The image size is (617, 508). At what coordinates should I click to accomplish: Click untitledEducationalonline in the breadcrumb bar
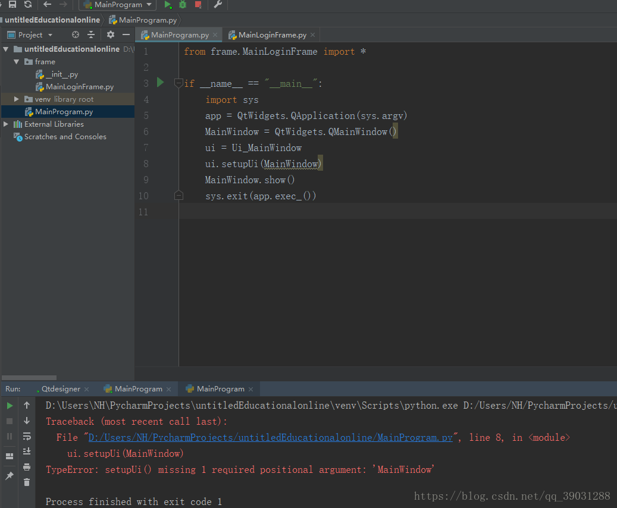point(52,20)
